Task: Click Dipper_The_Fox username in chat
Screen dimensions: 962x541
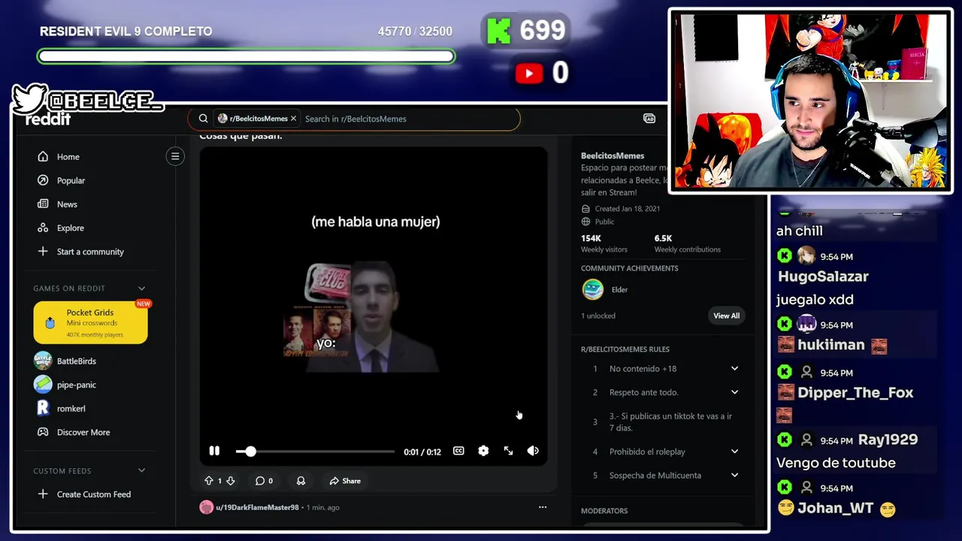Action: point(855,392)
